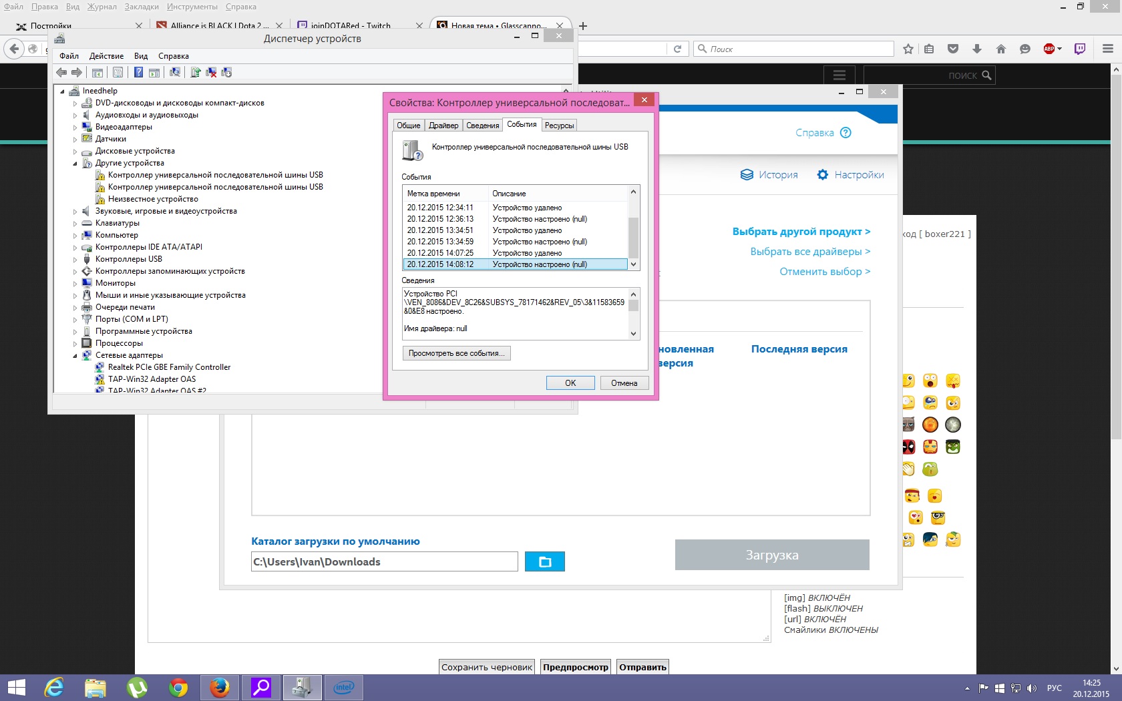Click the Back arrow in Device Manager toolbar
The image size is (1122, 701).
tap(61, 72)
